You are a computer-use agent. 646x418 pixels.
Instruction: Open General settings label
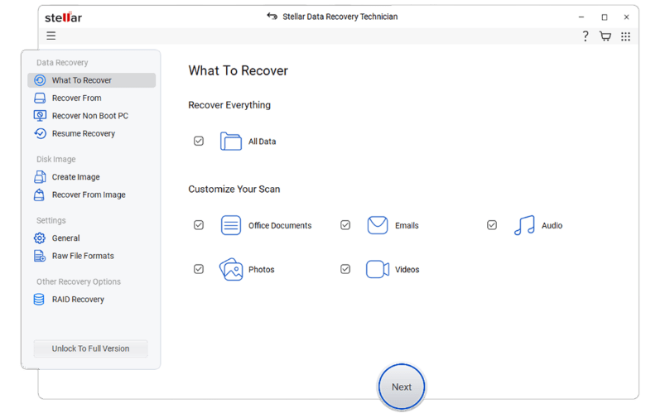point(66,238)
